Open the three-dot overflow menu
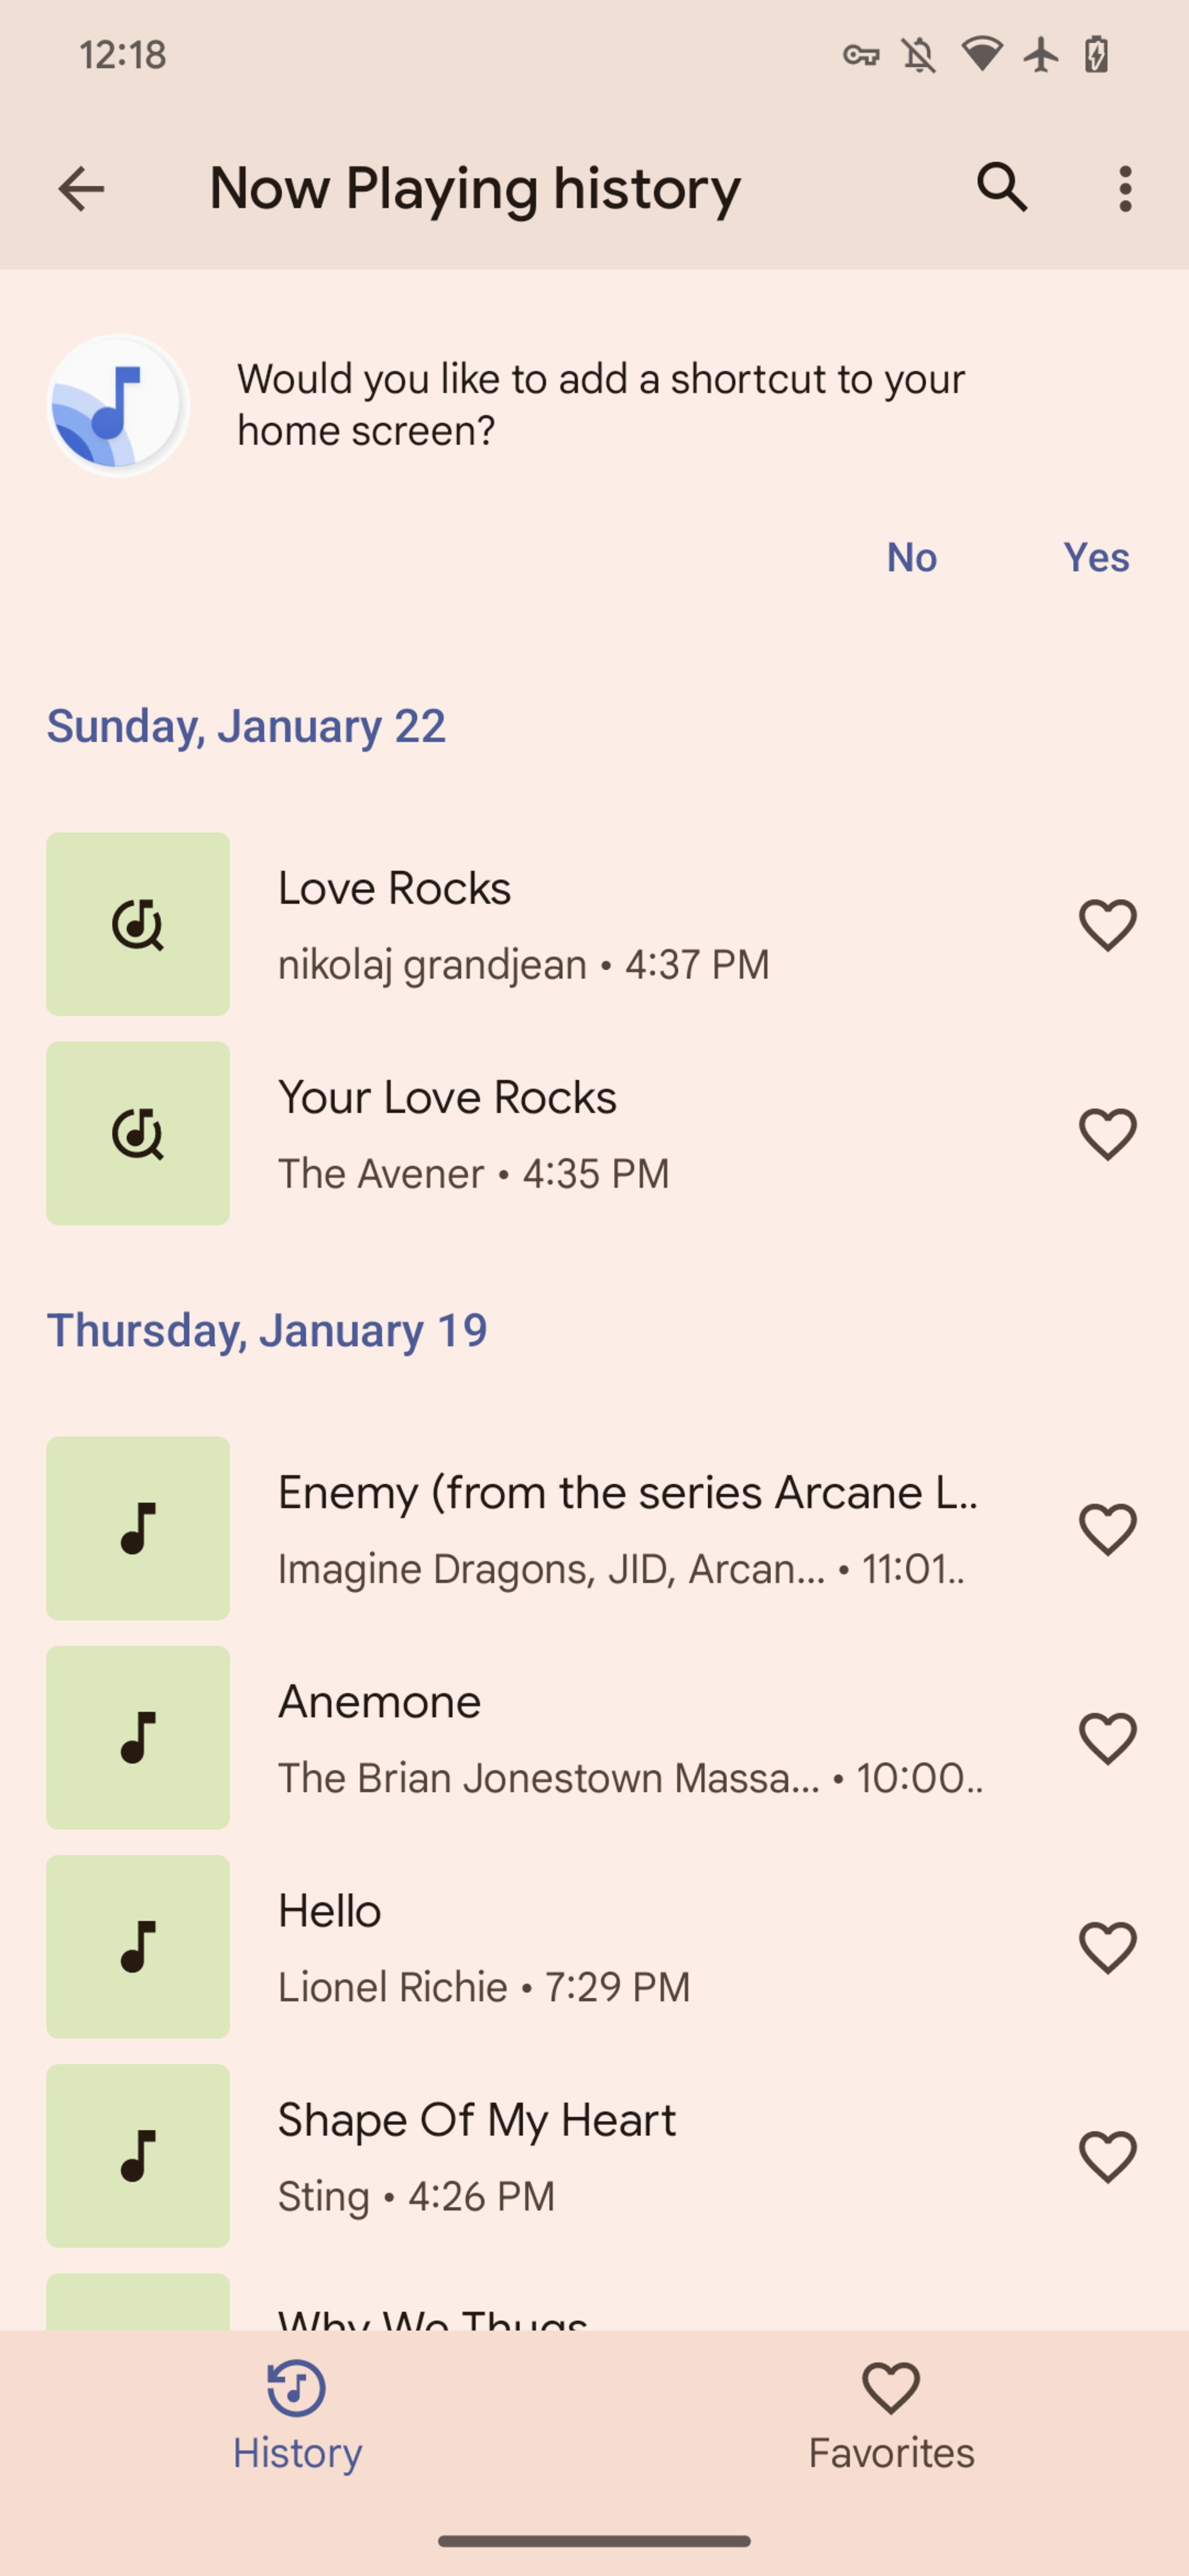Image resolution: width=1189 pixels, height=2576 pixels. tap(1125, 188)
